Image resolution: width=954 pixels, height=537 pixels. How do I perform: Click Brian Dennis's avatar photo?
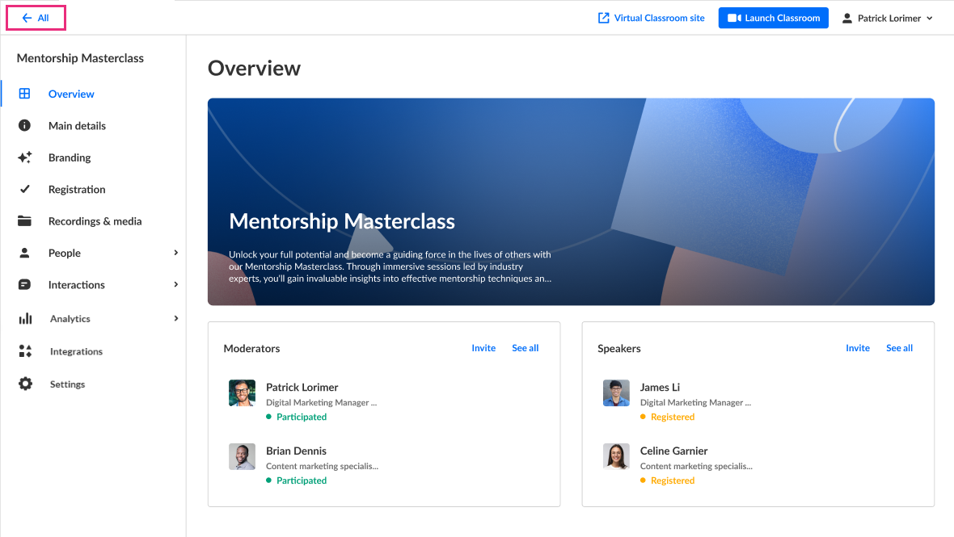(x=243, y=457)
